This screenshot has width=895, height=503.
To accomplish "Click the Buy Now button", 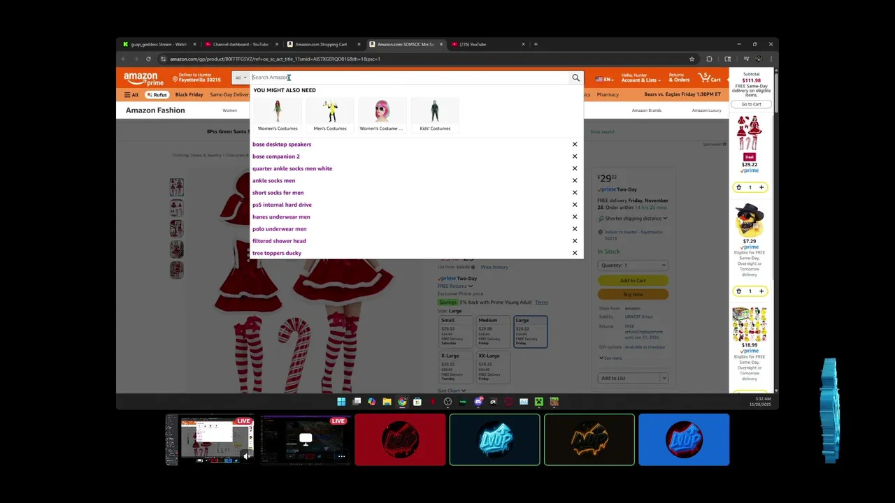I will pos(633,294).
